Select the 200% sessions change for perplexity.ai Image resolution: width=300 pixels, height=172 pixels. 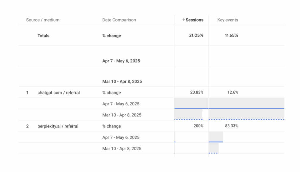tap(199, 126)
